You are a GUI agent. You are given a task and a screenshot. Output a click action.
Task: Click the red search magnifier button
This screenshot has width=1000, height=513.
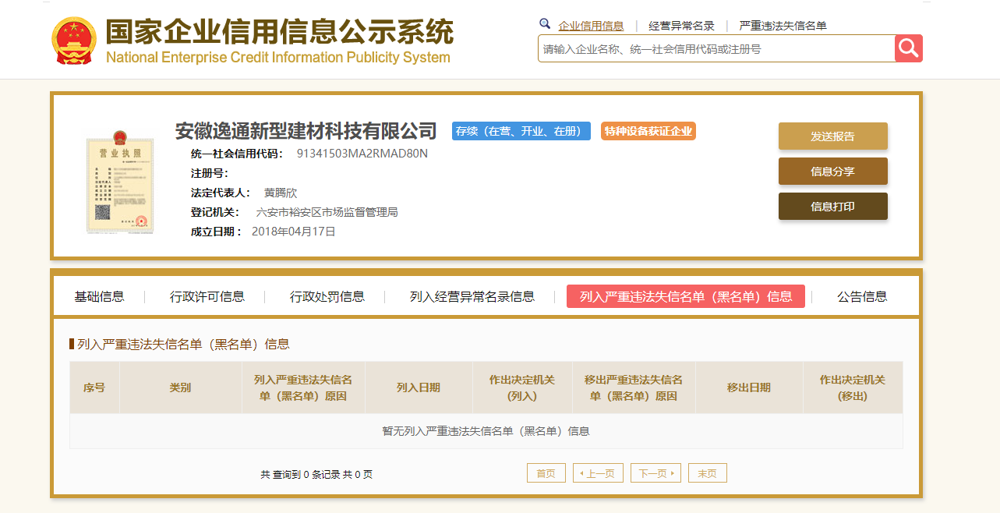click(909, 48)
